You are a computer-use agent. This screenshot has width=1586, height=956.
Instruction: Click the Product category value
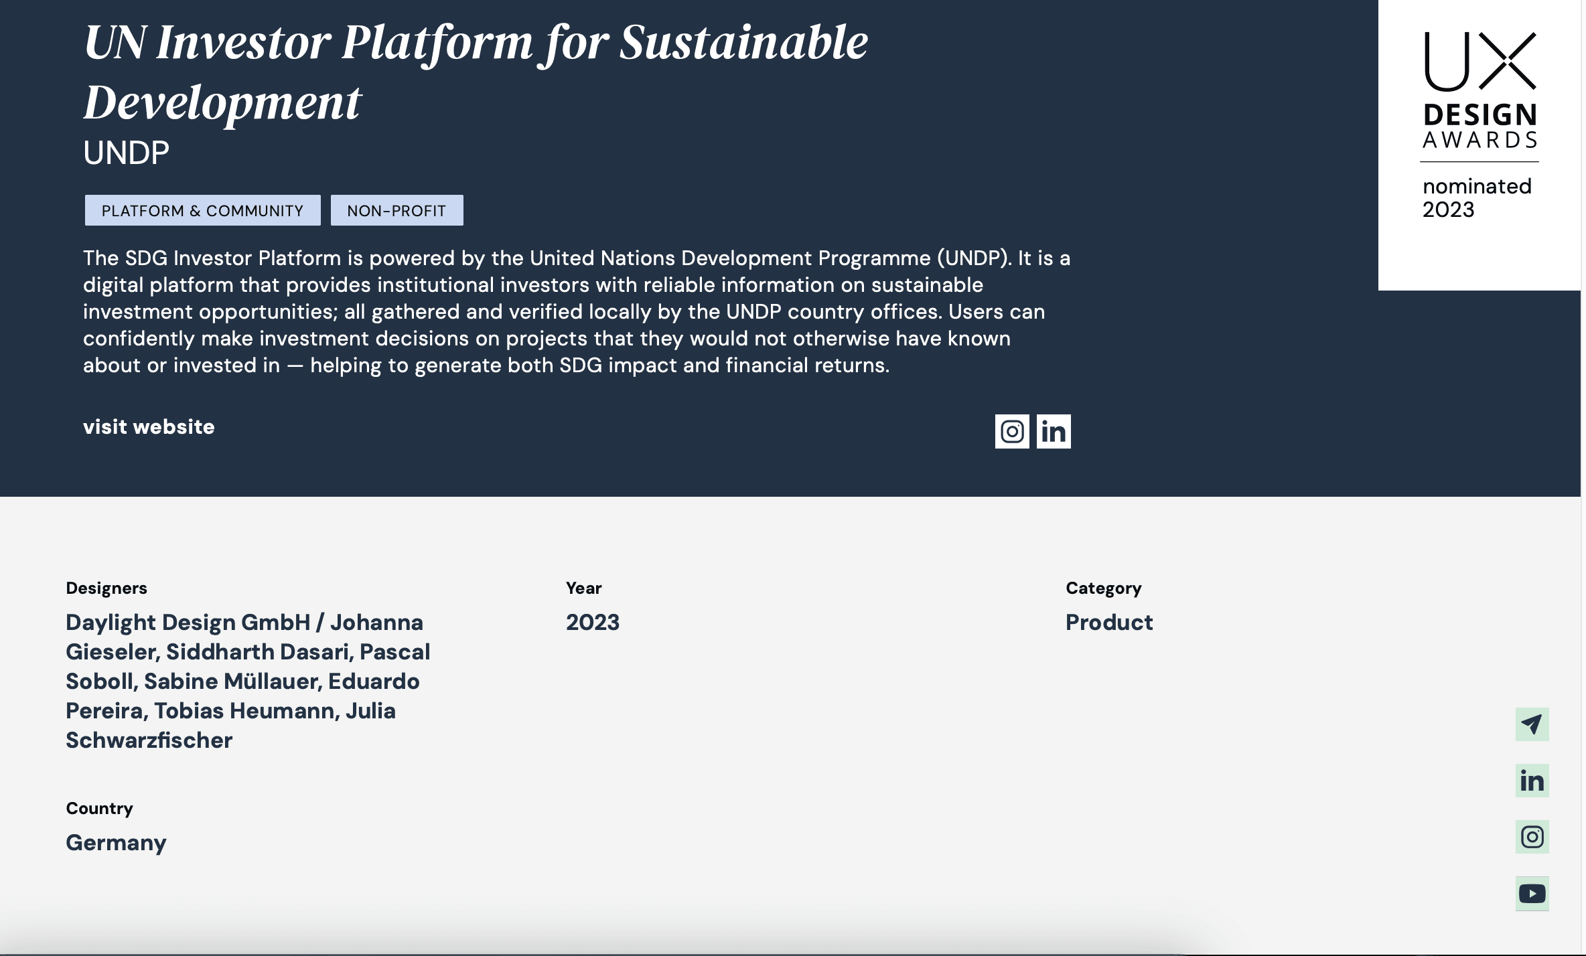coord(1109,623)
